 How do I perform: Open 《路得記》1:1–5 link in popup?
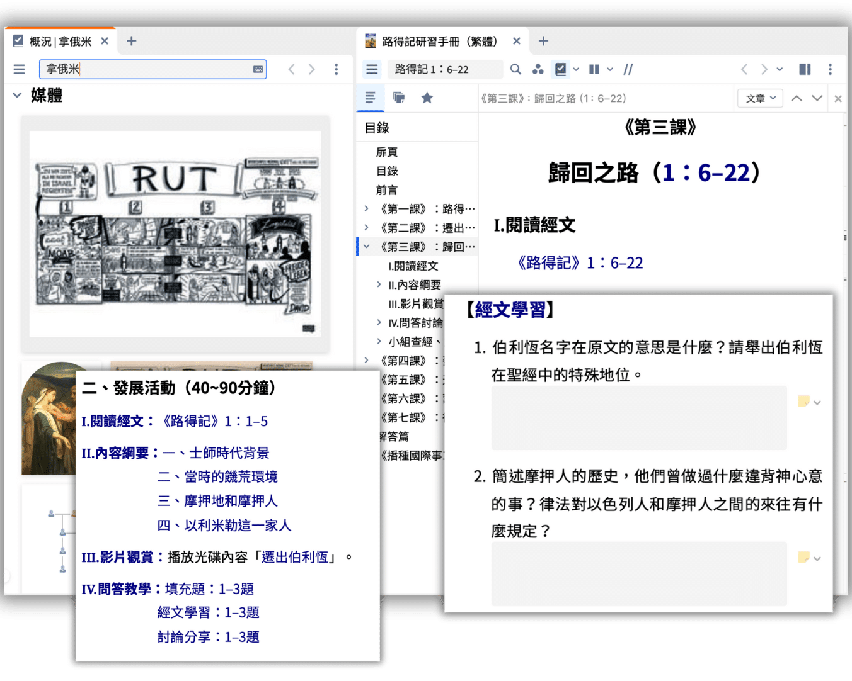coord(214,421)
